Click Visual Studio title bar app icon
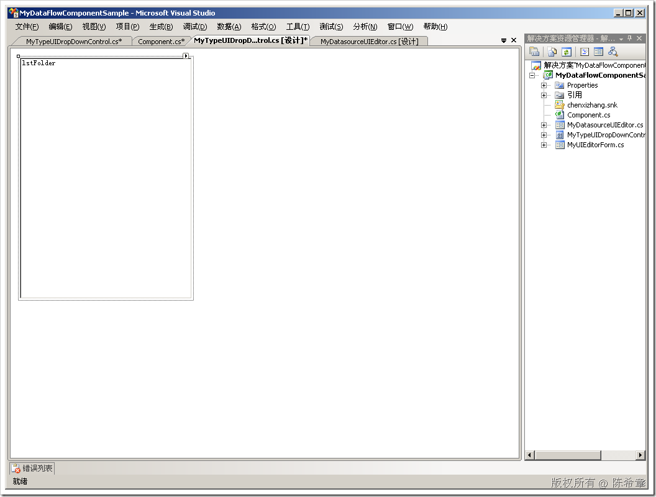 14,13
